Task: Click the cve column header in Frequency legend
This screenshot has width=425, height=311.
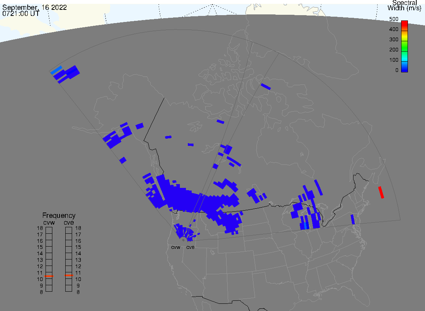Action: click(69, 222)
